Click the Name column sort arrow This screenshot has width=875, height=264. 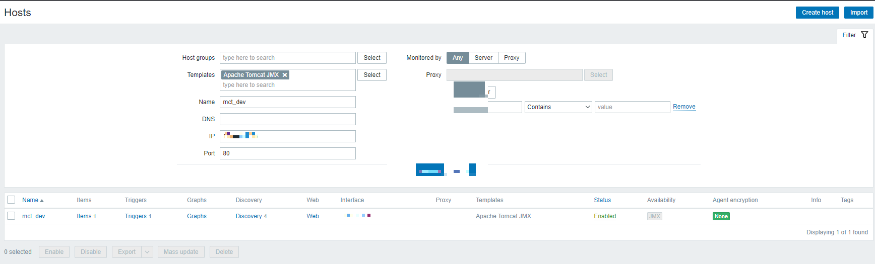(x=42, y=201)
